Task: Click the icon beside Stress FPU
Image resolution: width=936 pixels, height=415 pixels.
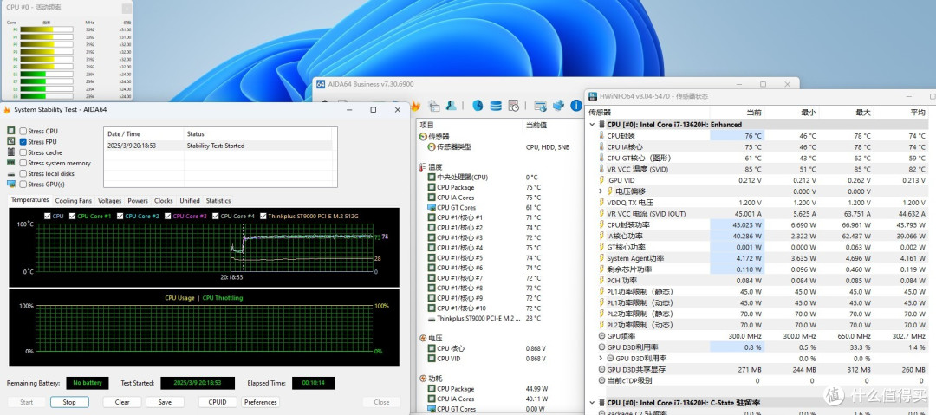Action: [10, 141]
